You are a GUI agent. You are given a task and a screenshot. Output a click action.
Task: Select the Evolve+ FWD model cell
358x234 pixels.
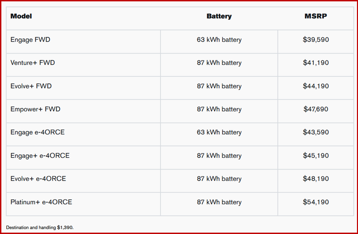tap(31, 86)
